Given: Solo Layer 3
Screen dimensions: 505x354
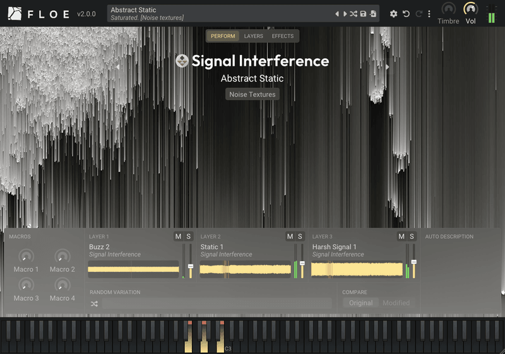Looking at the screenshot, I should pyautogui.click(x=412, y=236).
